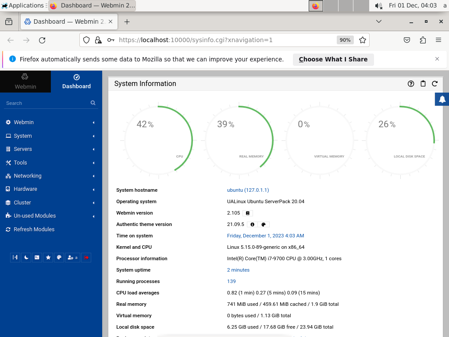Click the CPU 42% gauge
Image resolution: width=449 pixels, height=337 pixels.
coord(159,140)
